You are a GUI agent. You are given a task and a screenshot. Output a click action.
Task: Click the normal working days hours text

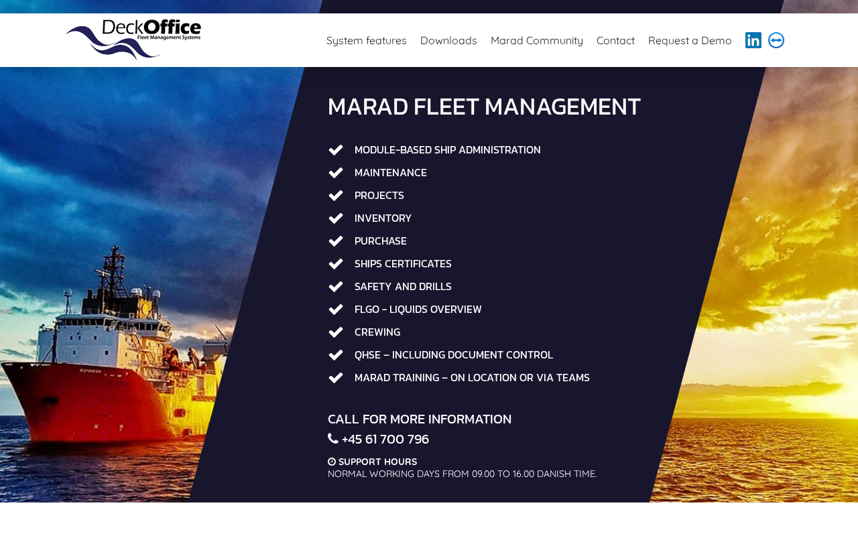click(463, 474)
